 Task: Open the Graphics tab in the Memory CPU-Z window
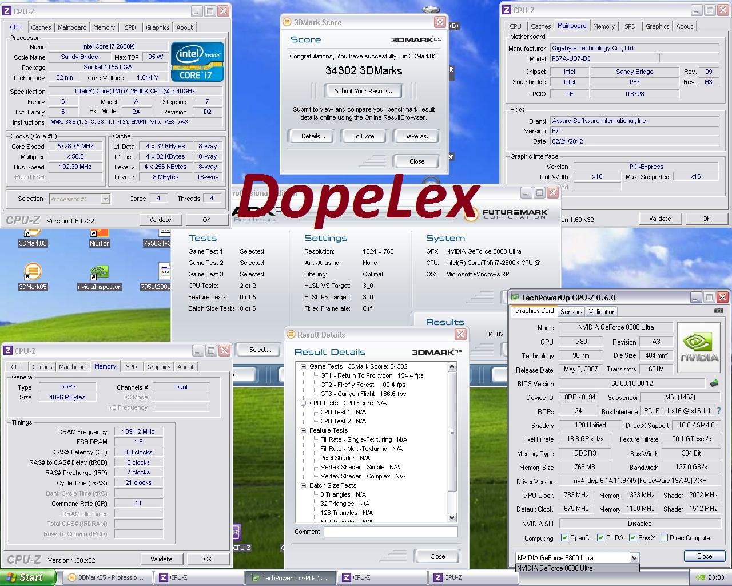point(159,367)
